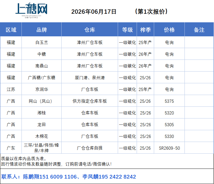This screenshot has width=214, height=184.
Task: Click 电询 in the 京润华 row
Action: click(x=169, y=89)
